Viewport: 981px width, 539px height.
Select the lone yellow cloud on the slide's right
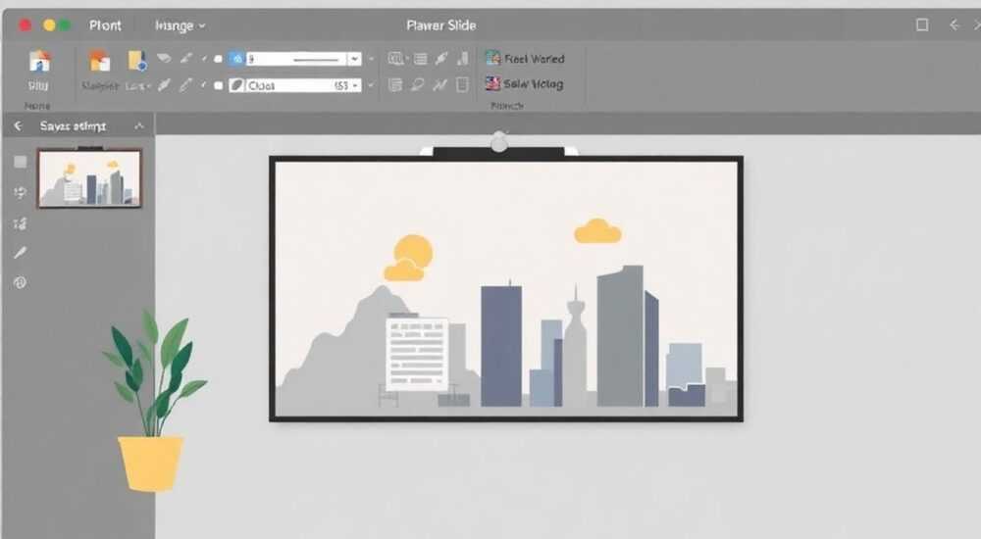click(597, 231)
